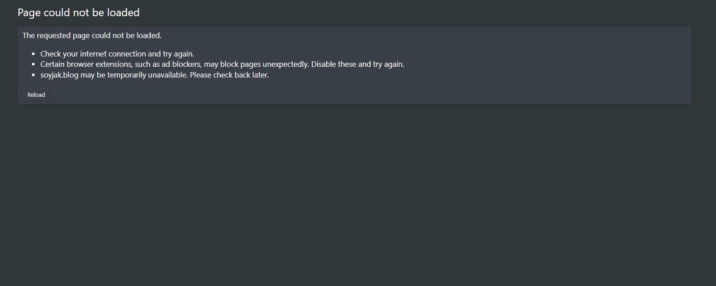The width and height of the screenshot is (716, 286).
Task: Select the "Check your internet connection" bullet line
Action: [x=117, y=54]
